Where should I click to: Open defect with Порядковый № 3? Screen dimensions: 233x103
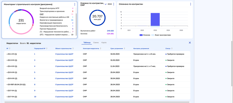(x=35, y=60)
